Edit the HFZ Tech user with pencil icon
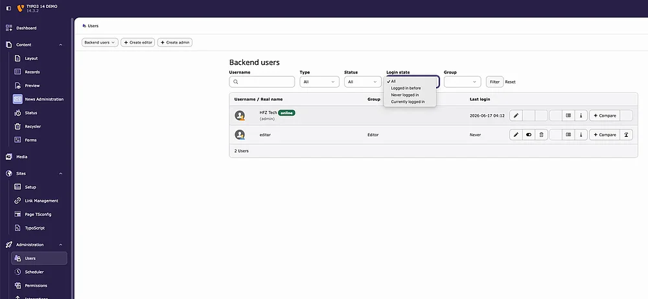The height and width of the screenshot is (299, 648). coord(516,116)
